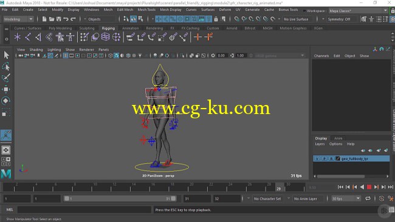Stop playback with the red stop button
Screen dimensions: 395x222
pos(369,187)
